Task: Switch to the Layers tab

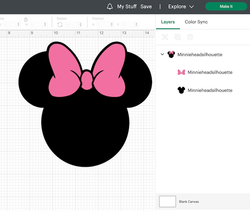Action: (x=168, y=22)
